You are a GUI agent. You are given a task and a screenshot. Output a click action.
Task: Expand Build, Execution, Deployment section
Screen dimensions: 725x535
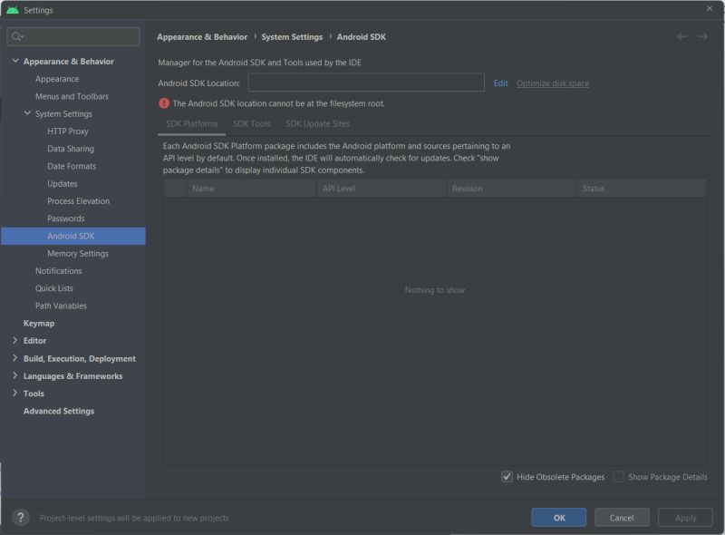[x=14, y=358]
